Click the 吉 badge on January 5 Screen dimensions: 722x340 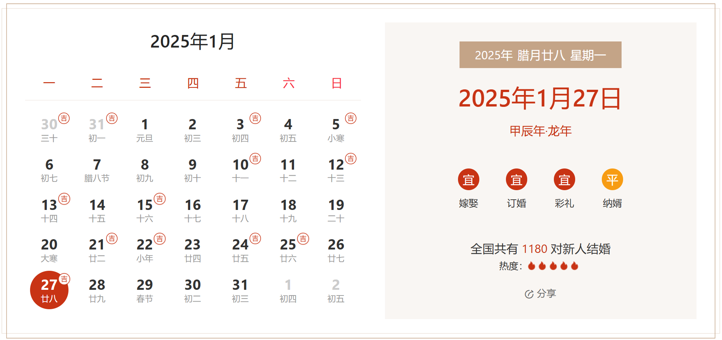pyautogui.click(x=351, y=118)
